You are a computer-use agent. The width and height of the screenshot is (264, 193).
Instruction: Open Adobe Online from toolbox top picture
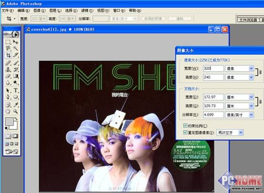pyautogui.click(x=11, y=34)
